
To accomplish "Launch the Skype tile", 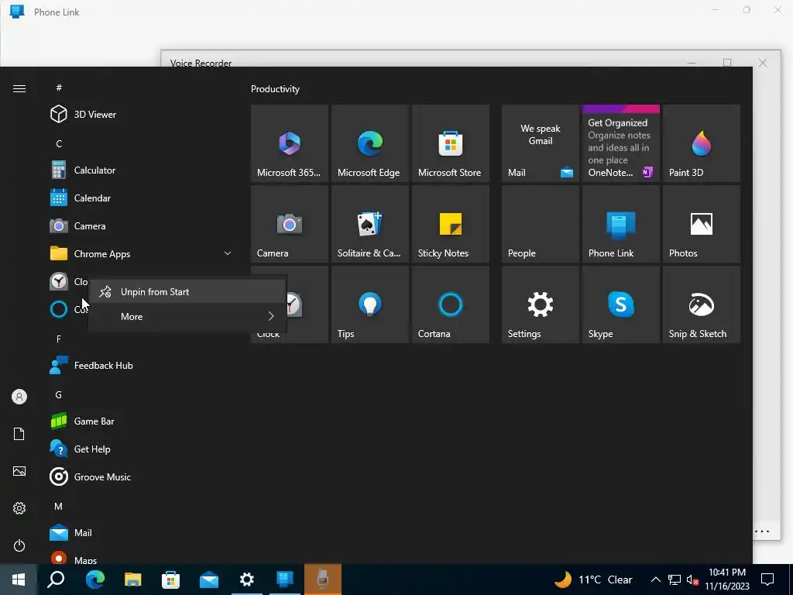I will tap(620, 304).
